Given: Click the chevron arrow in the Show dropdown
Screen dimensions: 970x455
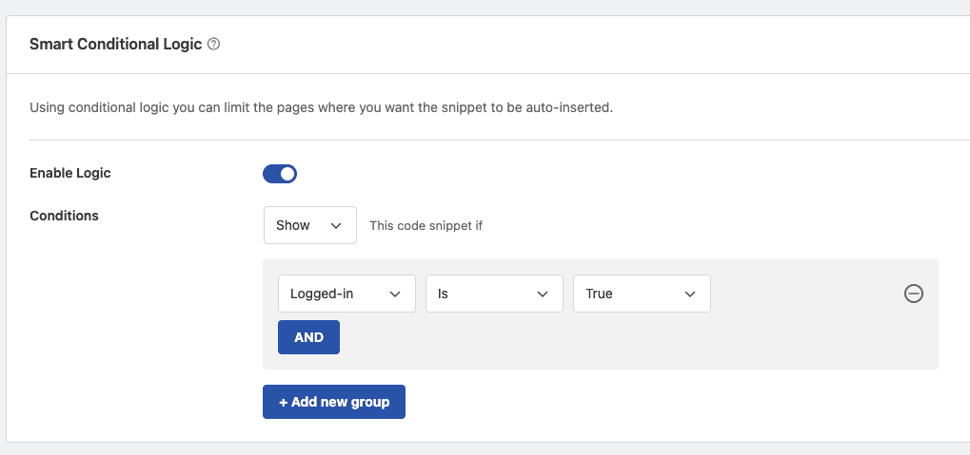Looking at the screenshot, I should pos(336,225).
